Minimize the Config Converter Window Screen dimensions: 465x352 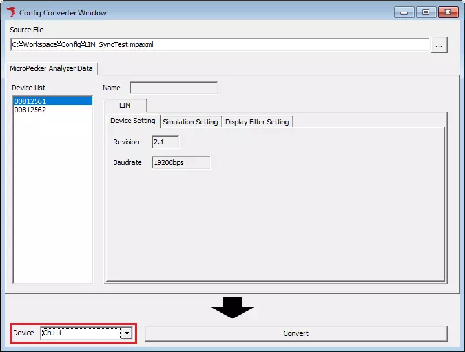tap(404, 12)
